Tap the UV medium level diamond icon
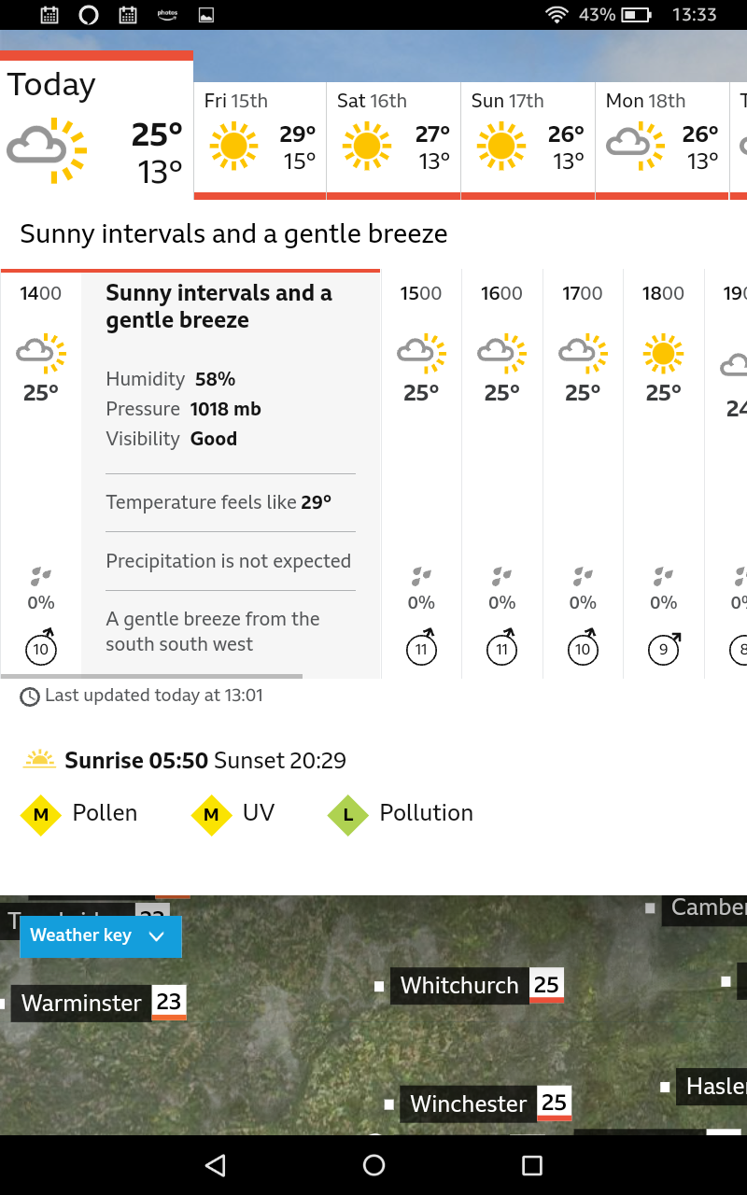Image resolution: width=747 pixels, height=1195 pixels. click(211, 815)
